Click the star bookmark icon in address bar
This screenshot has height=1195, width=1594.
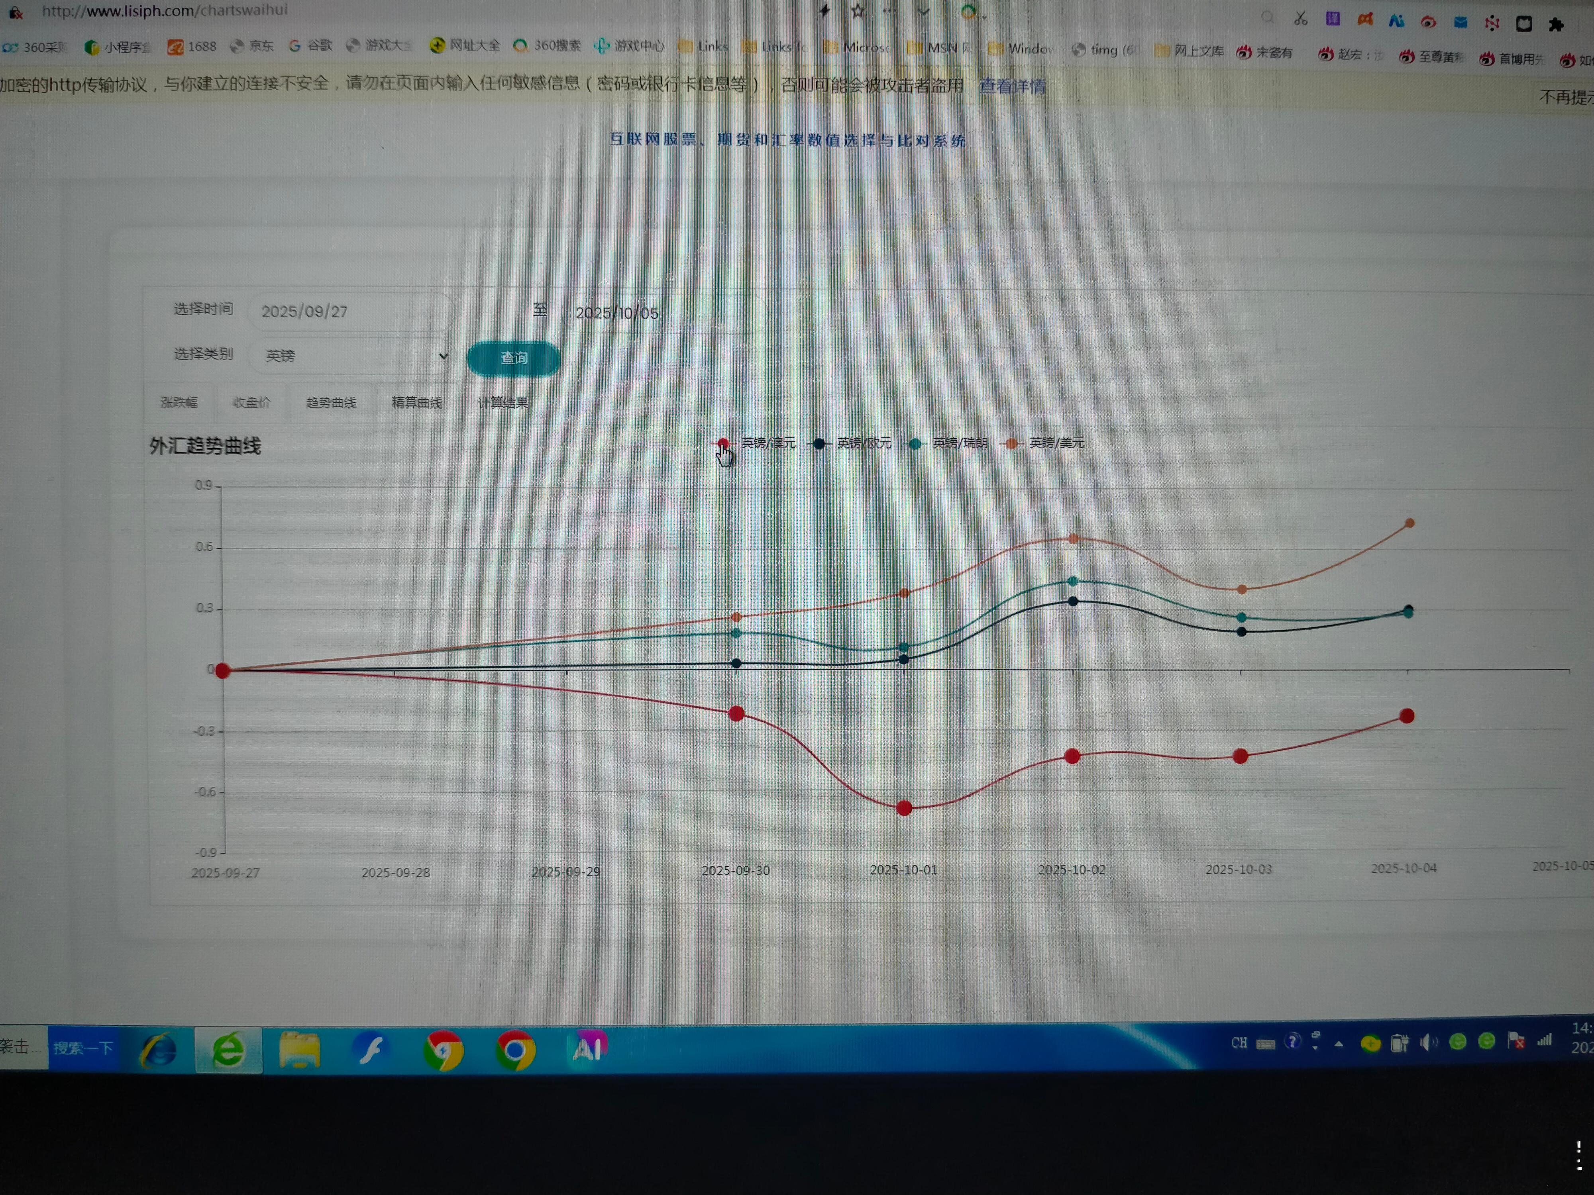click(x=858, y=11)
